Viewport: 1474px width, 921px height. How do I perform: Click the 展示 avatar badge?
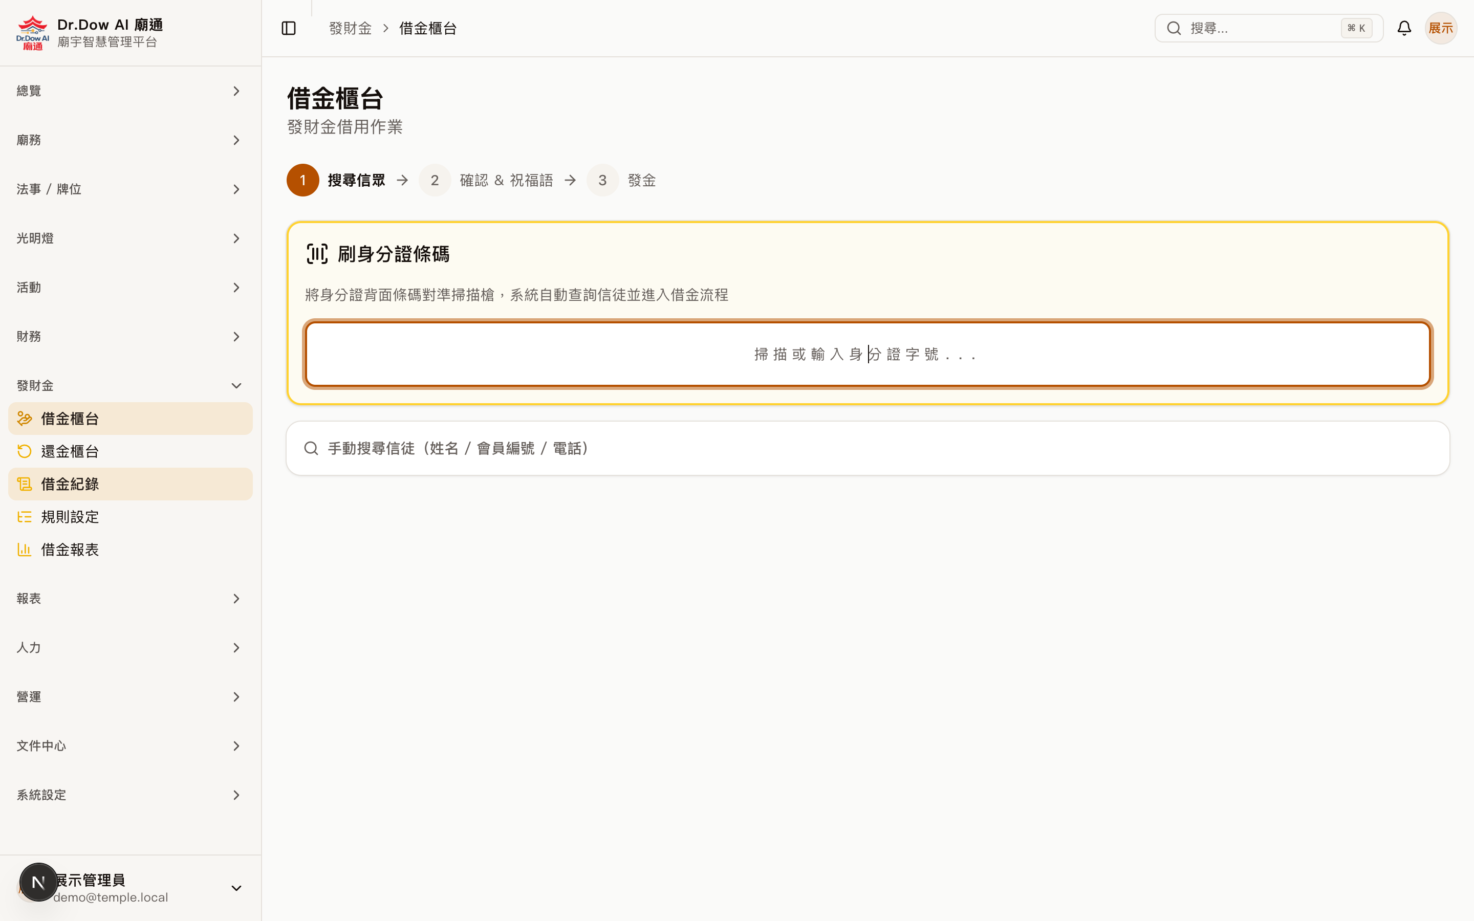[x=1441, y=28]
